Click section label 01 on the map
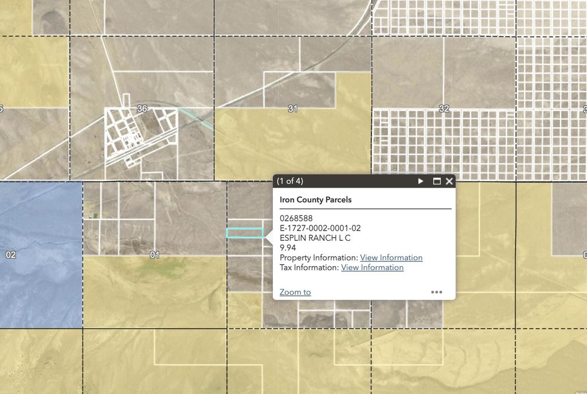Screen dimensions: 587x394 point(154,255)
